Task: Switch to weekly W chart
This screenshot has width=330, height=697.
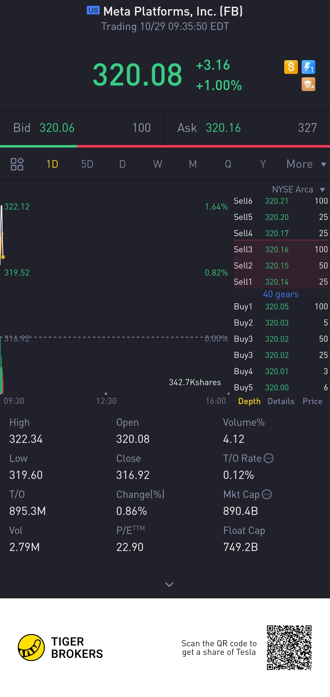Action: click(158, 164)
